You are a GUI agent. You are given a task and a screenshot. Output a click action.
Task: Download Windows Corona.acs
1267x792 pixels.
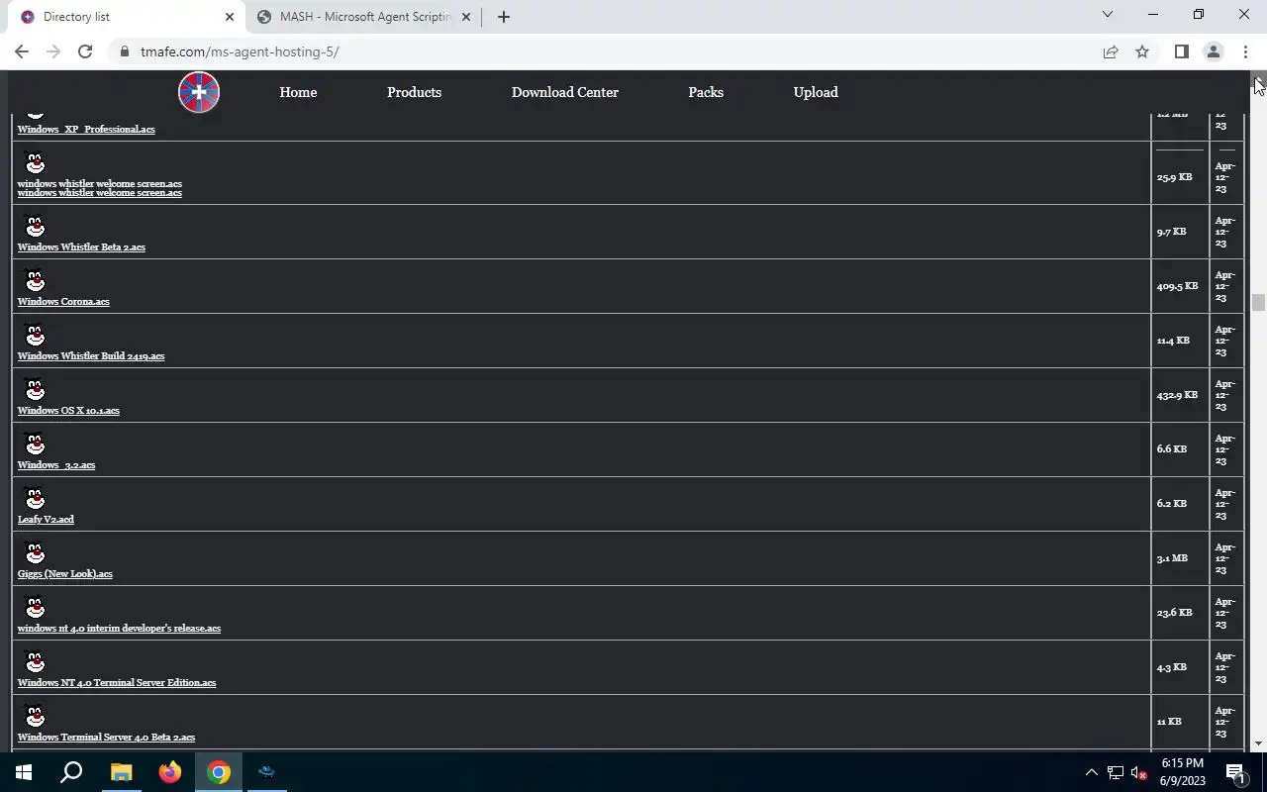[63, 302]
